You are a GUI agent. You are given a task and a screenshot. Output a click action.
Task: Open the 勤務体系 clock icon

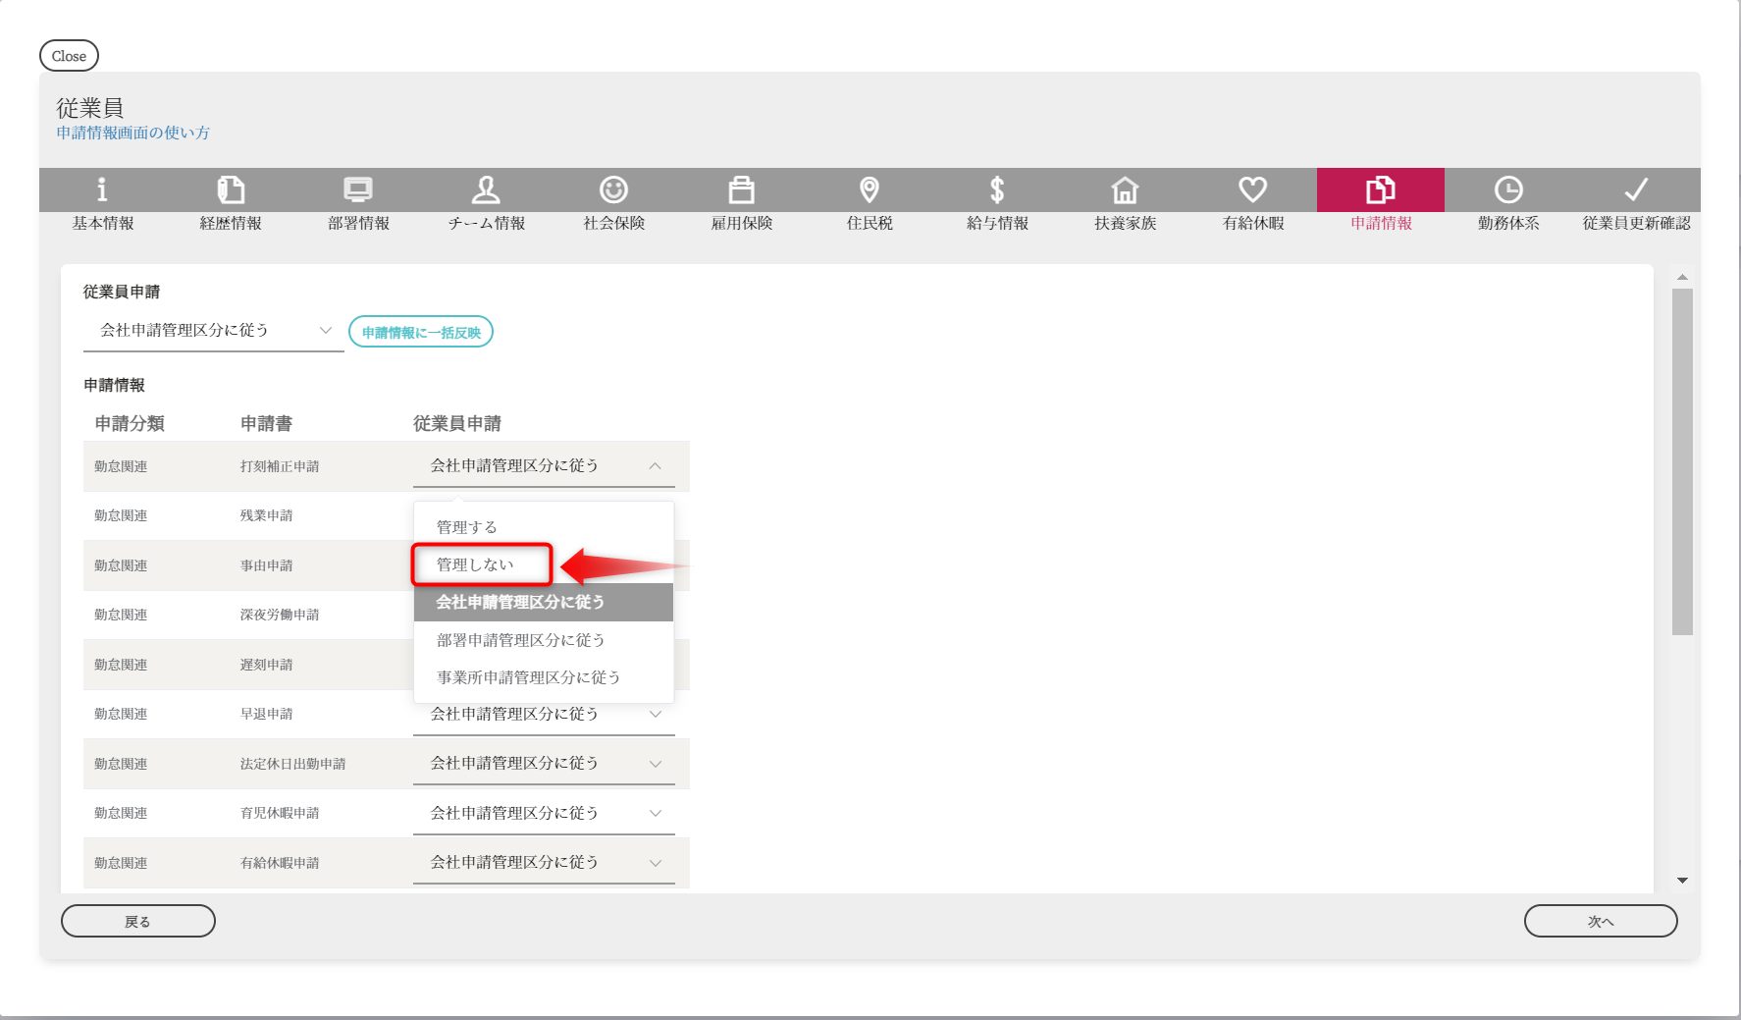(1508, 189)
